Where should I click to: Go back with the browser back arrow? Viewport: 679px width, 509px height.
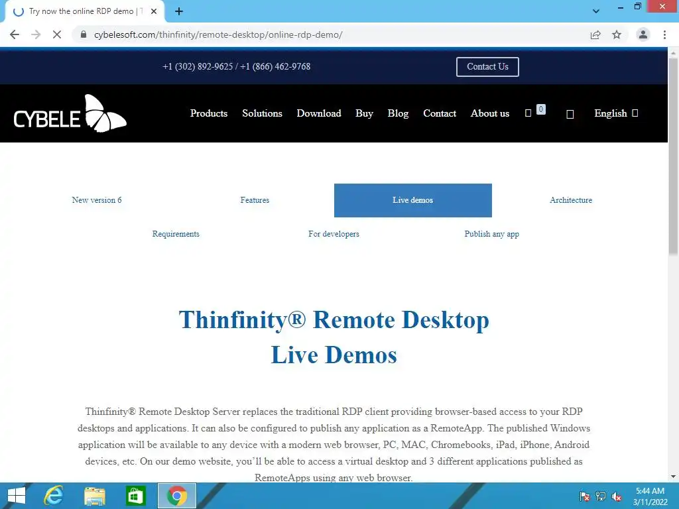click(x=15, y=34)
